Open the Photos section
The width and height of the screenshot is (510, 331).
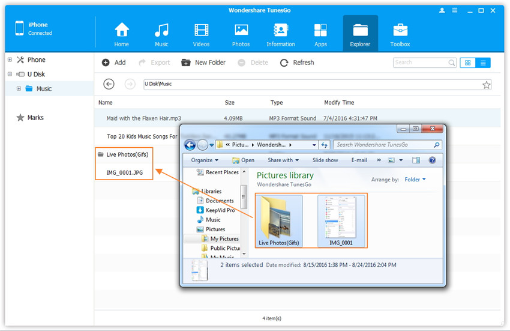pos(241,35)
